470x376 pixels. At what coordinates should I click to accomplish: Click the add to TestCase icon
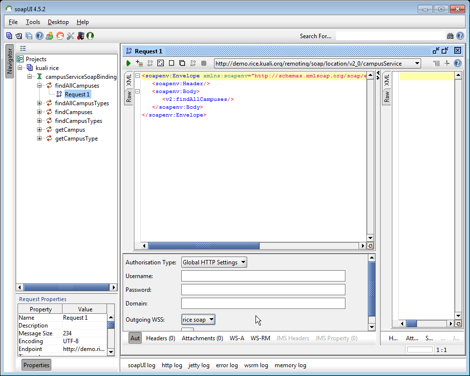tap(139, 63)
